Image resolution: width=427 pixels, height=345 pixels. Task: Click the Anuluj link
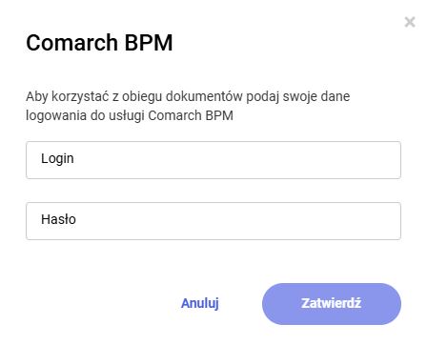click(x=200, y=303)
